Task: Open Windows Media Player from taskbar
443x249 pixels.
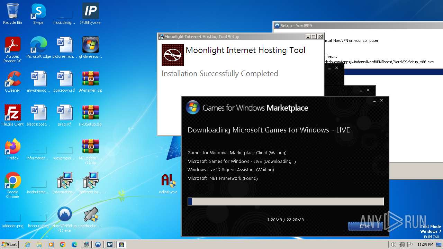Action: click(x=51, y=245)
